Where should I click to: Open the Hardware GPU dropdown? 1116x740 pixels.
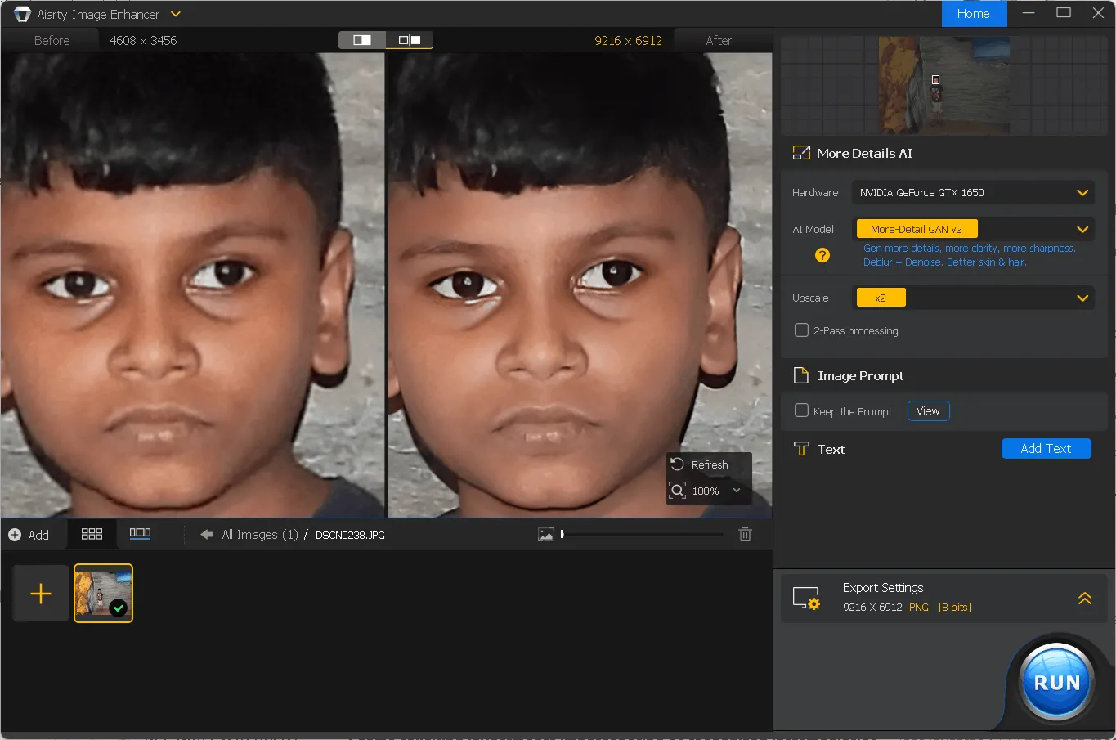click(1082, 193)
